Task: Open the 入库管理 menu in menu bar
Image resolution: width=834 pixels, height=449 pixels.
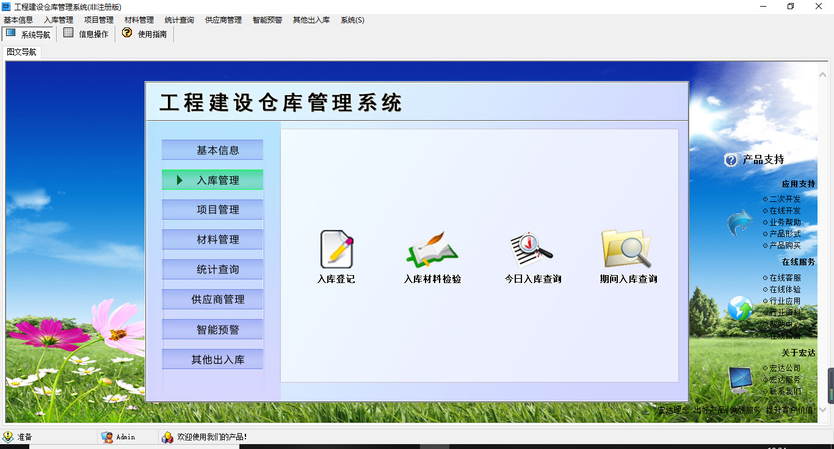Action: coord(59,20)
